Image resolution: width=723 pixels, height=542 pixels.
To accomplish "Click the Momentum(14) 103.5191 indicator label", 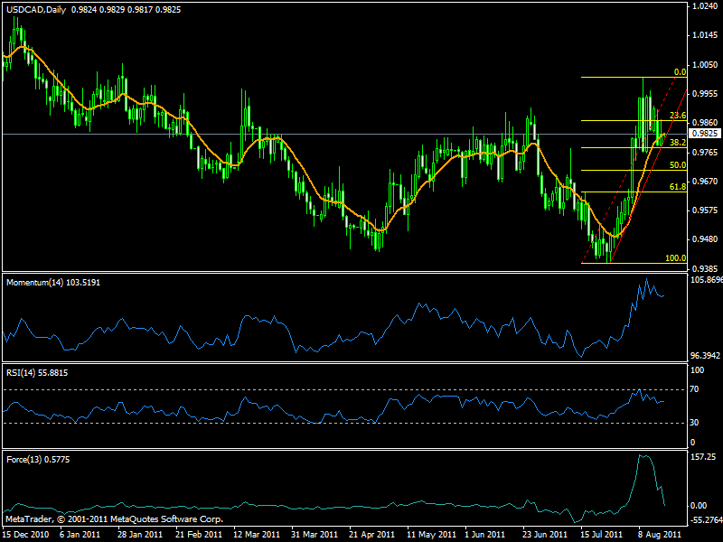I will [53, 283].
